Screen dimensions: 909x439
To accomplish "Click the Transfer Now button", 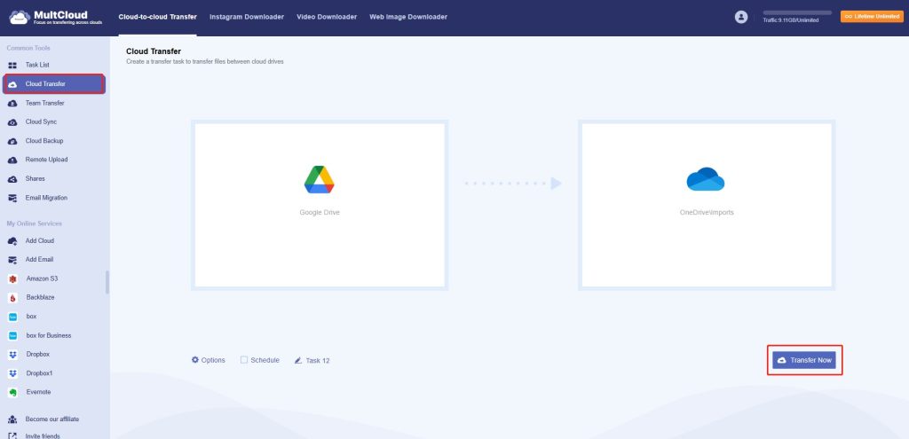I will [804, 360].
